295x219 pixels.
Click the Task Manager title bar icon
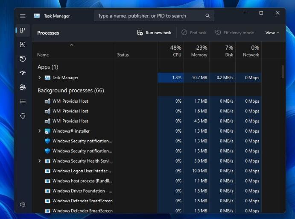pos(37,16)
